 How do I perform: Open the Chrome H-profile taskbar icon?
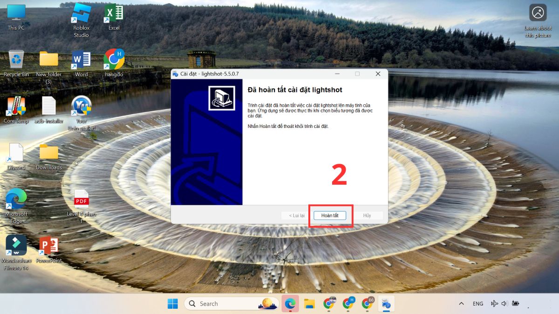pos(348,304)
